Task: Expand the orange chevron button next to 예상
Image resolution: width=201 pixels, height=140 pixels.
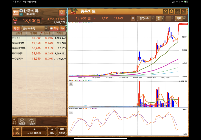Action: pos(63,28)
